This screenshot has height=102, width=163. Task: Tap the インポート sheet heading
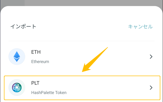(23, 27)
